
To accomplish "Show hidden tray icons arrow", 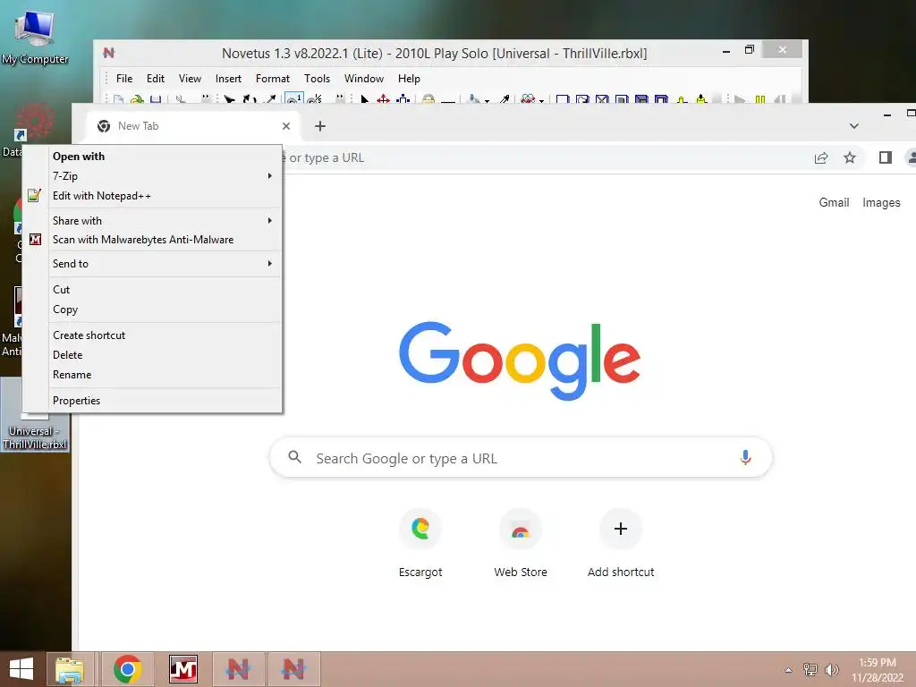I will pos(788,670).
